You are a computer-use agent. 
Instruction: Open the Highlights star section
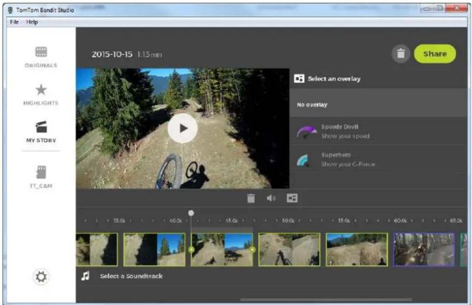point(41,94)
